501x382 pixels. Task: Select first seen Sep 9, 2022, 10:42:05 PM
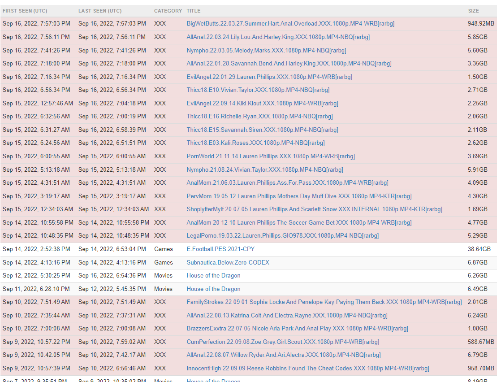36,355
